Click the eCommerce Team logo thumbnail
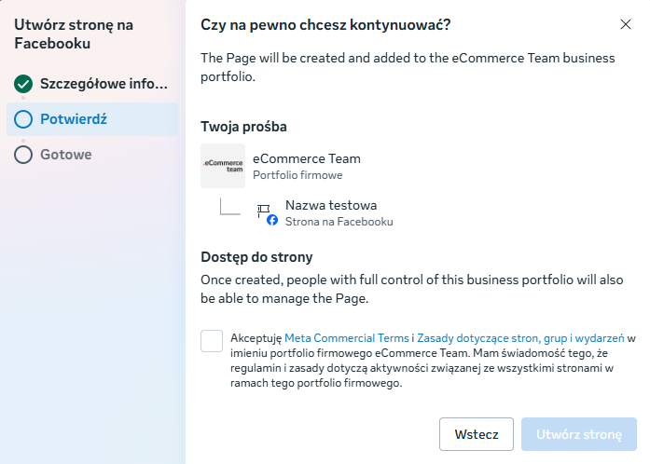 [223, 166]
